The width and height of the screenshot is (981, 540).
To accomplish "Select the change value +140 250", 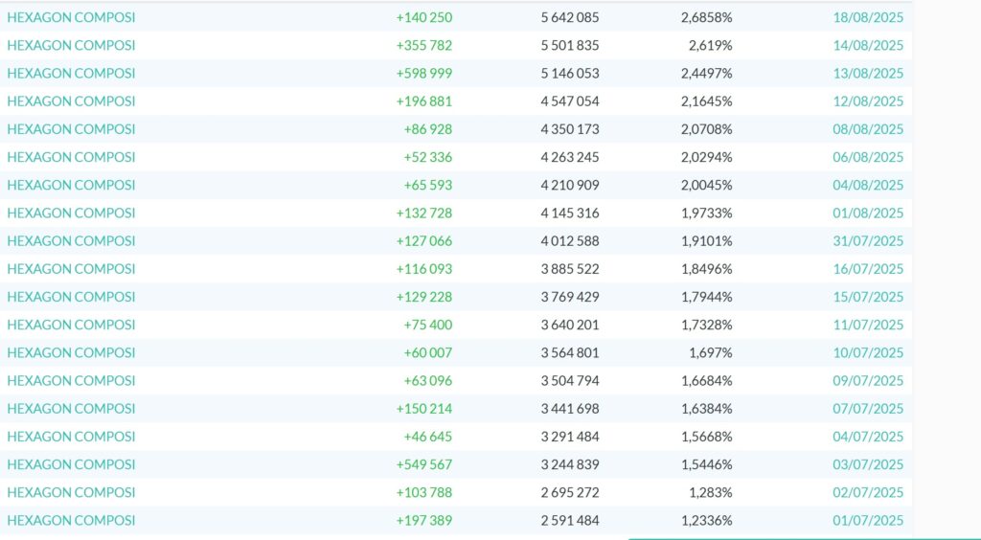I will (x=424, y=17).
